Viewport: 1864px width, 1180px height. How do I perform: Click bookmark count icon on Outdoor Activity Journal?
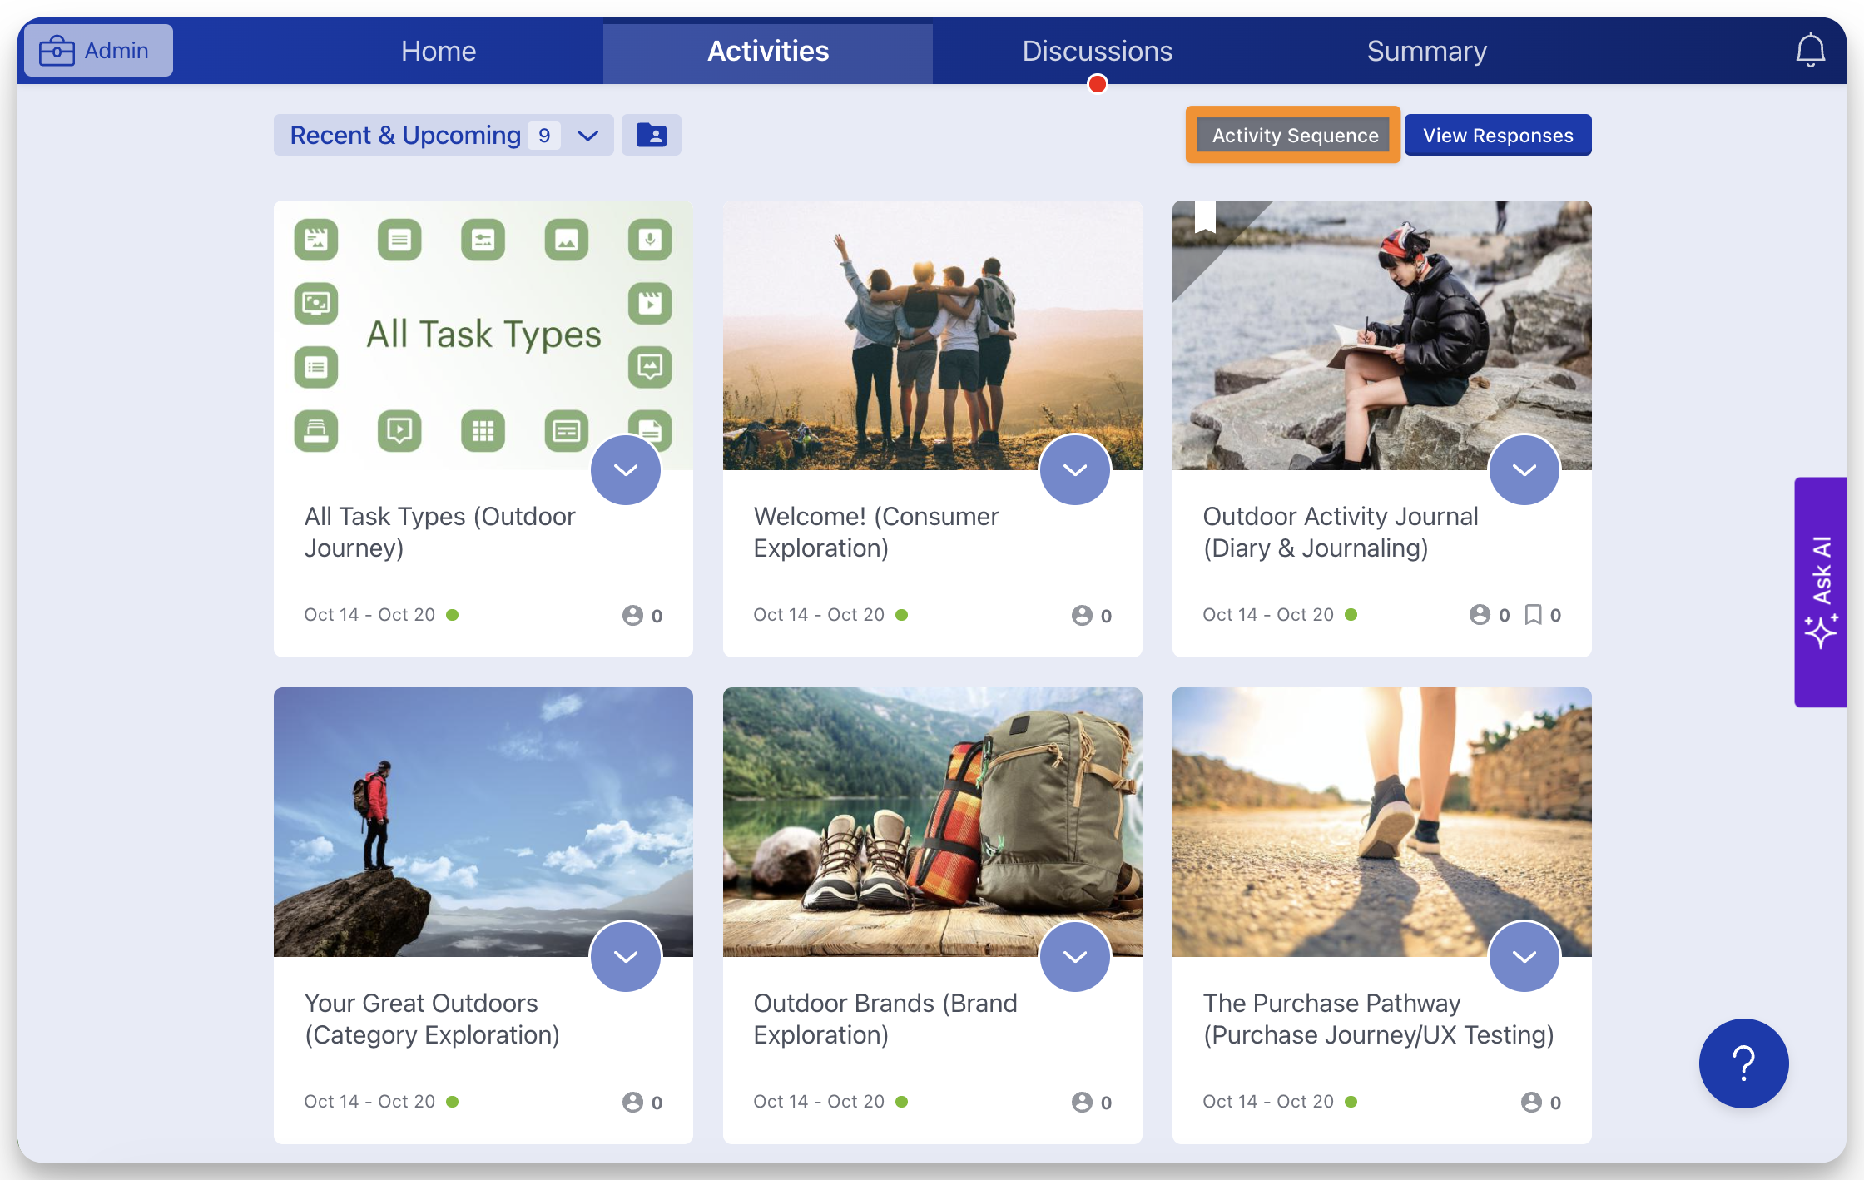pos(1533,614)
